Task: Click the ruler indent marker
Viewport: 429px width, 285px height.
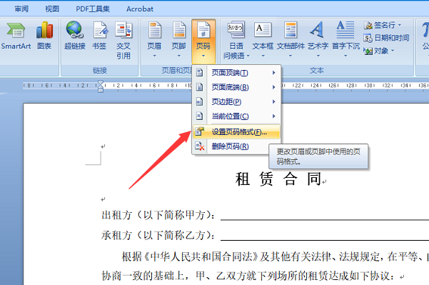Action: point(101,86)
